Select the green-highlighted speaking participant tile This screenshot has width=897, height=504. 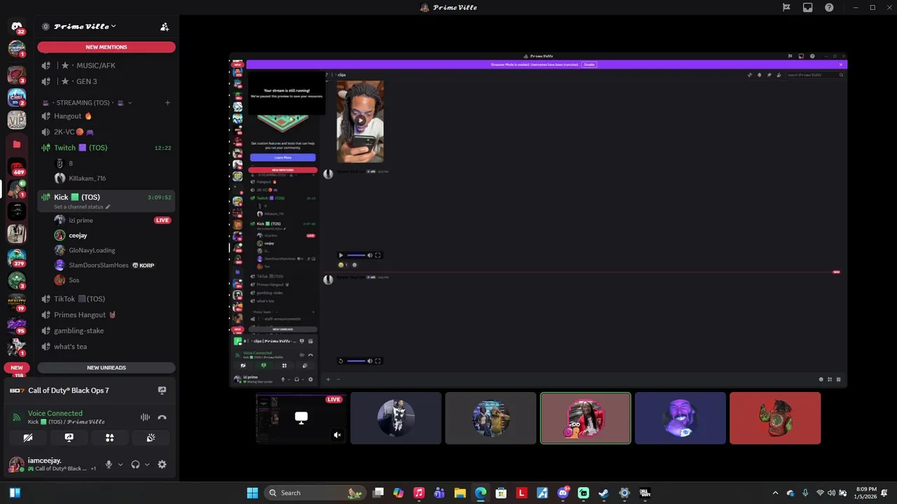(x=585, y=418)
